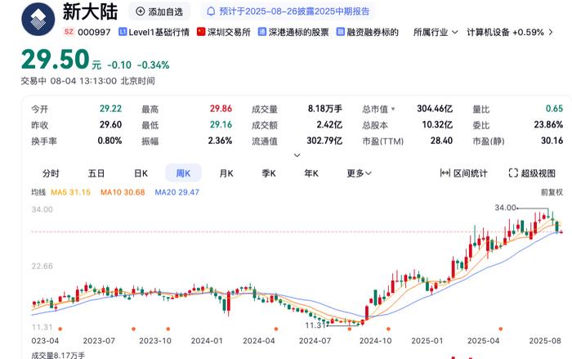Click the chevron after 计算机设备 +0.59%
Viewport: 572px width, 359px height.
tap(551, 32)
